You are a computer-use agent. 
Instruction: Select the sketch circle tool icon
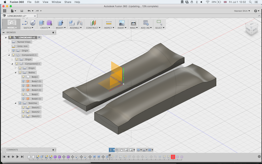[x=32, y=23]
